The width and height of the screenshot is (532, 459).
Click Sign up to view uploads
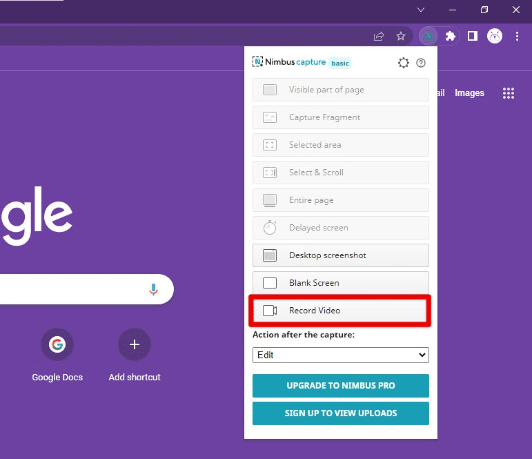(341, 413)
